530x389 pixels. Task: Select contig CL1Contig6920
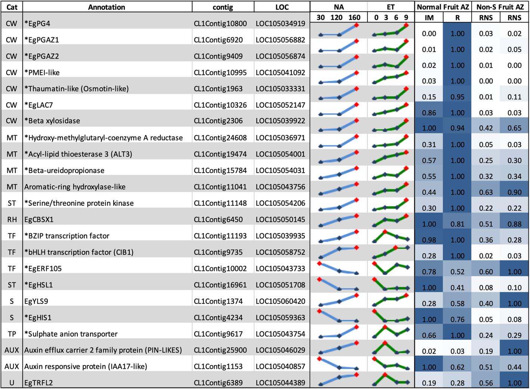[x=218, y=40]
